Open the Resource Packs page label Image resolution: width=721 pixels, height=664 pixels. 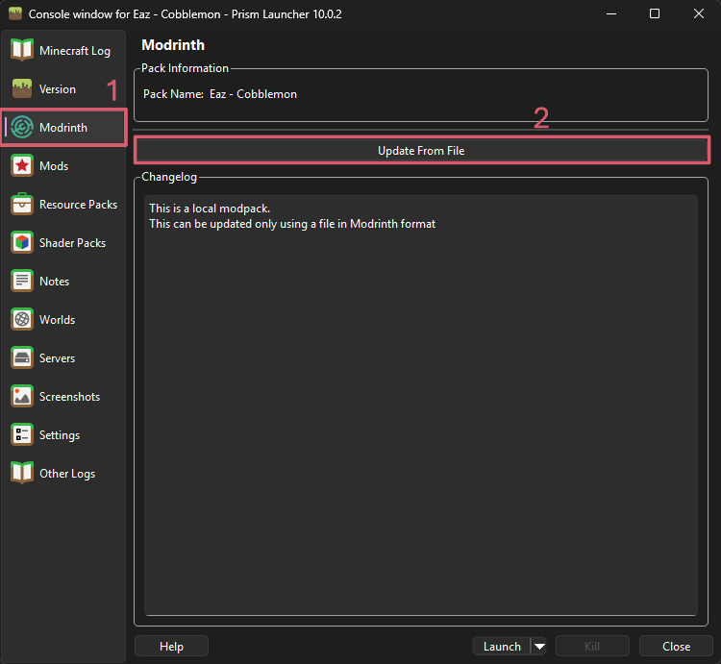click(x=78, y=205)
